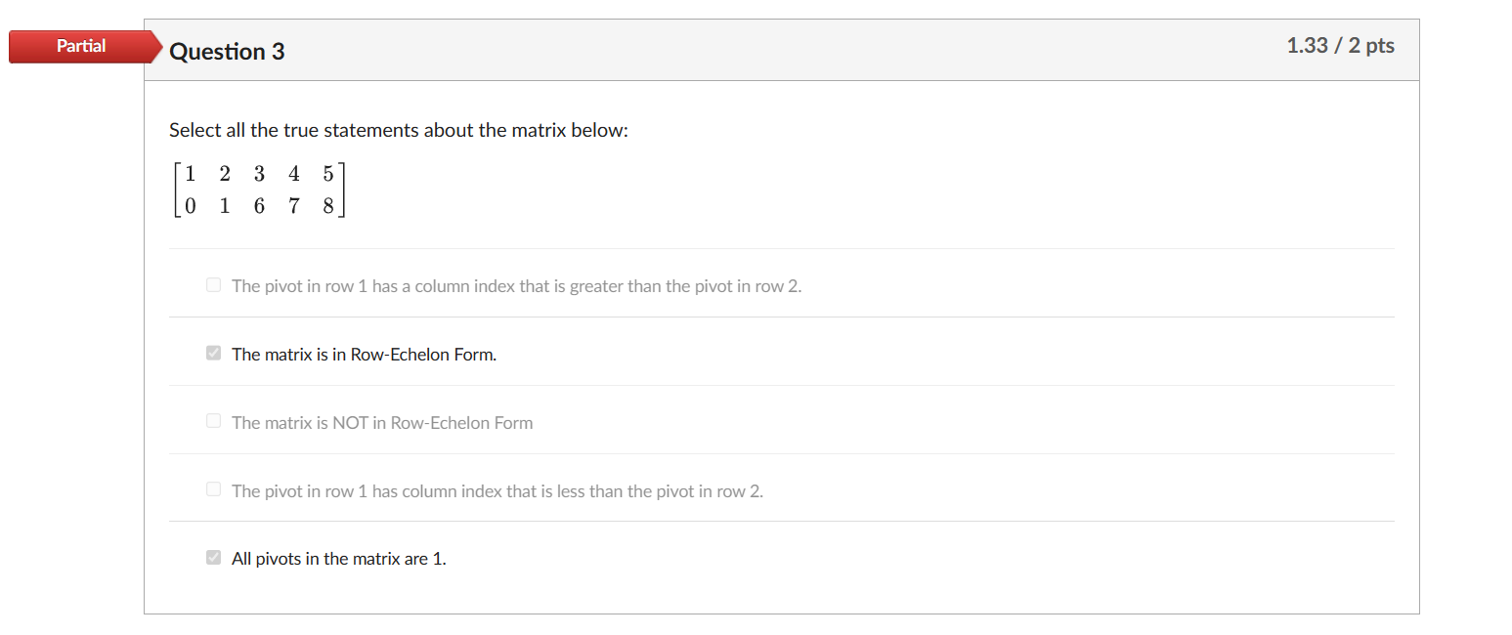Click the fourth answer option row
Viewport: 1512px width, 635px height.
[782, 489]
